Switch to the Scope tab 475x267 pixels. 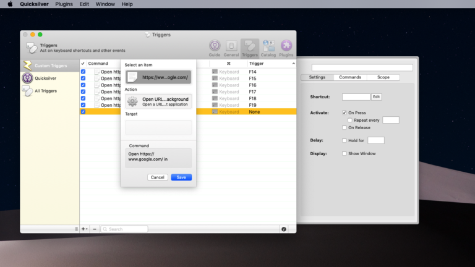coord(383,77)
